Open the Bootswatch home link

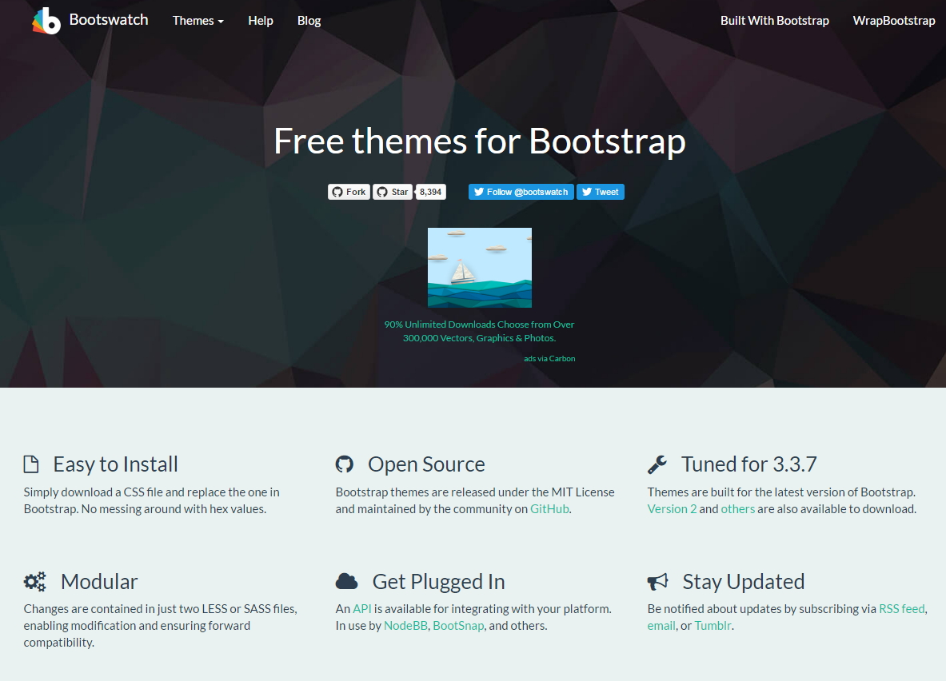109,20
